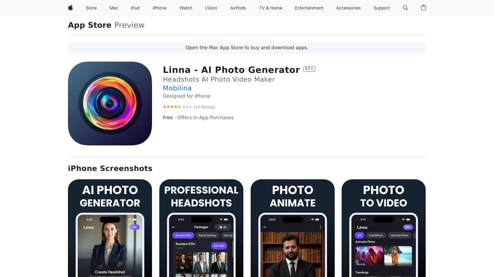Image resolution: width=494 pixels, height=277 pixels.
Task: Click the Mobilina developer link
Action: 177,88
